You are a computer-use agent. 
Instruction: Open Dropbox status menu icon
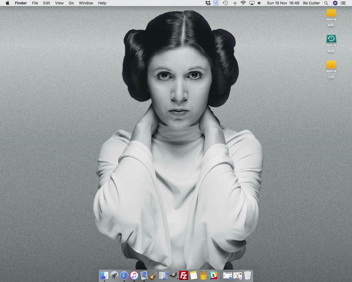coord(208,3)
